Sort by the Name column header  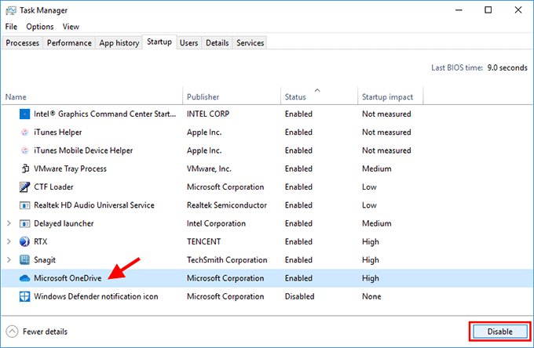pos(92,97)
